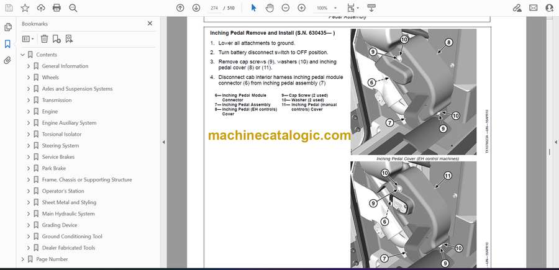This screenshot has width=559, height=270.
Task: Activate the hand pan tool
Action: pyautogui.click(x=270, y=8)
